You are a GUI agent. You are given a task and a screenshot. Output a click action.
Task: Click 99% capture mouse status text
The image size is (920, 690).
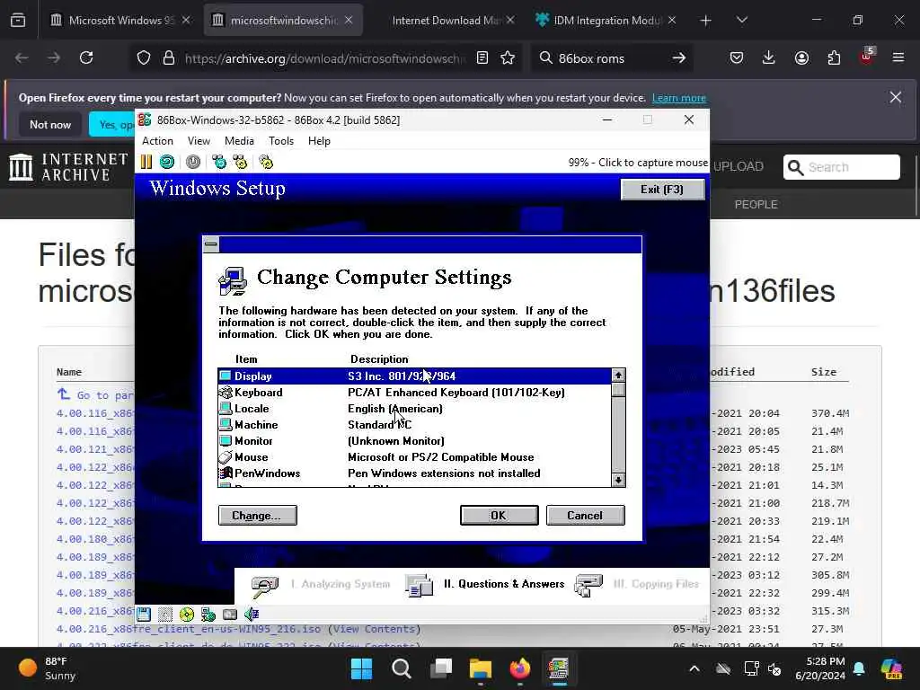638,163
